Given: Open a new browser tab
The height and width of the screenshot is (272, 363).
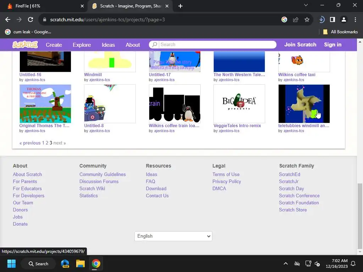Looking at the screenshot, I should pyautogui.click(x=180, y=6).
